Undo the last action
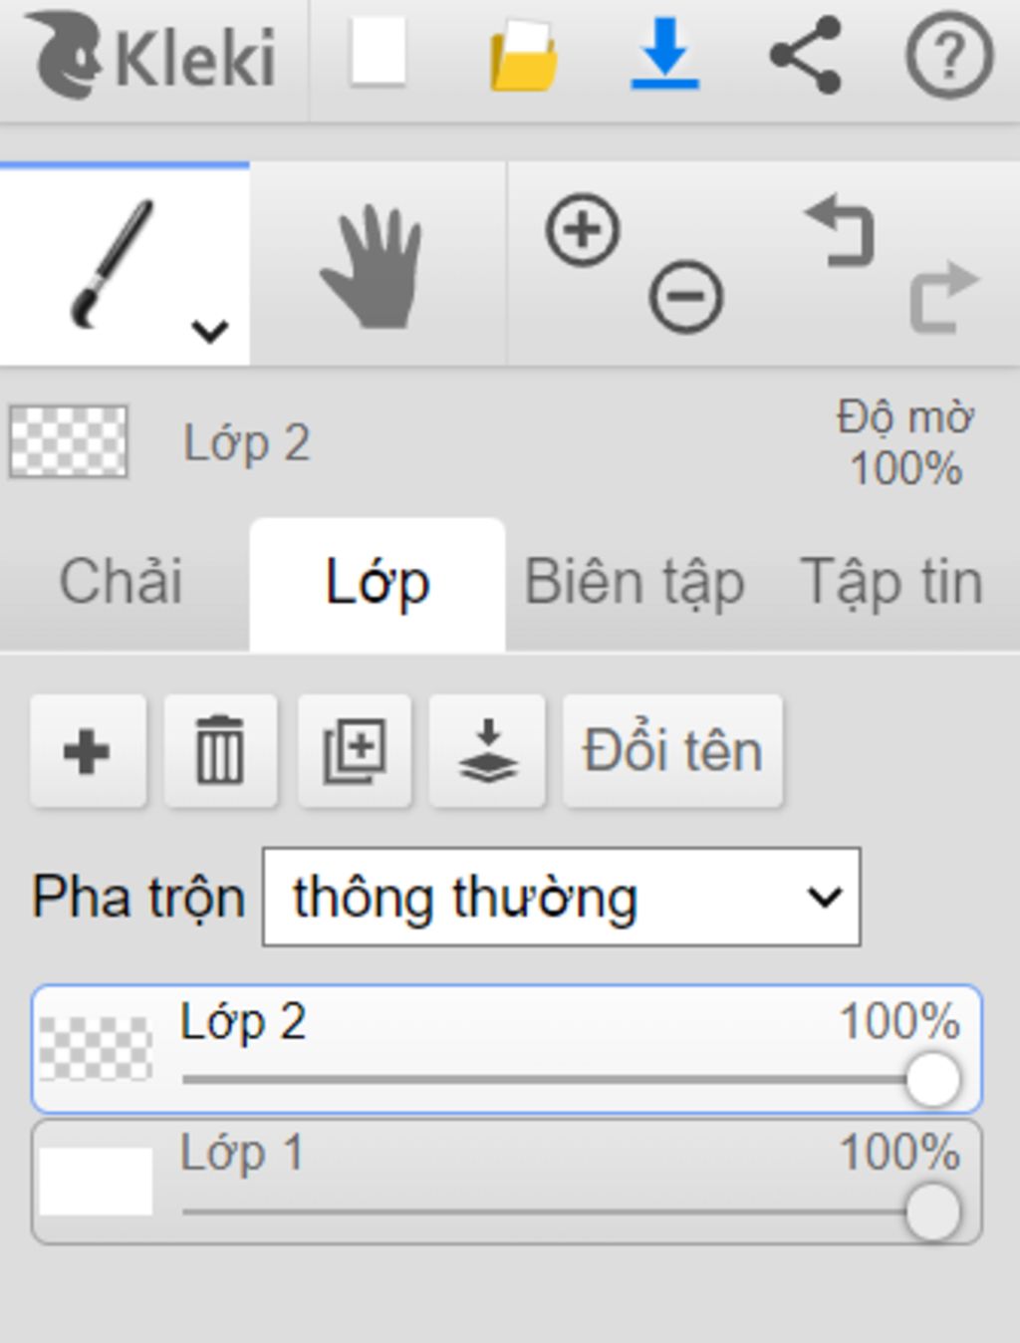Screen dimensions: 1020x1343 840,231
